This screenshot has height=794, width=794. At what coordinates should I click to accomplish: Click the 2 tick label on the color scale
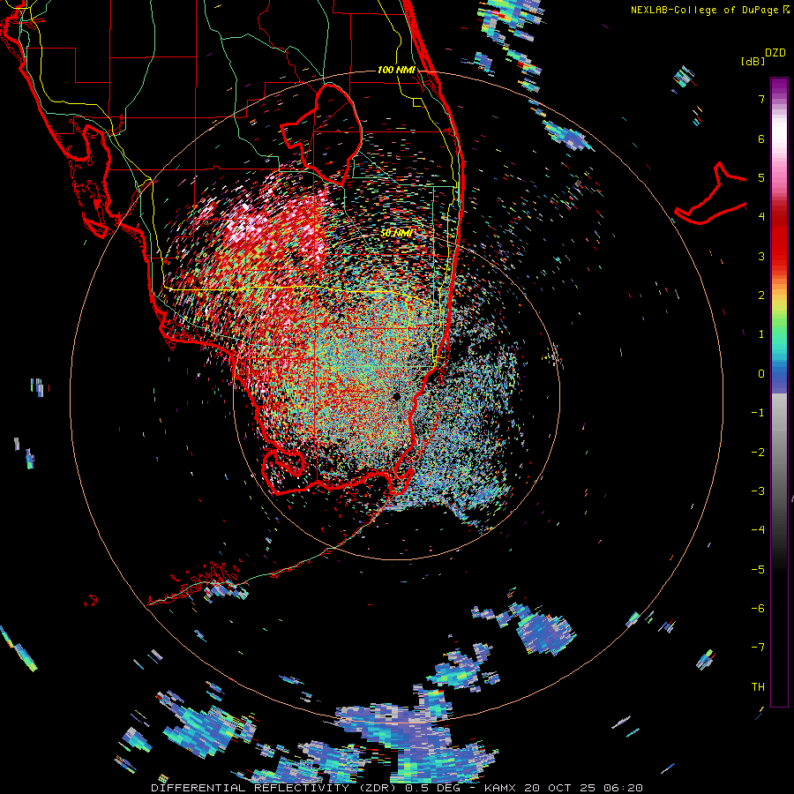point(761,296)
